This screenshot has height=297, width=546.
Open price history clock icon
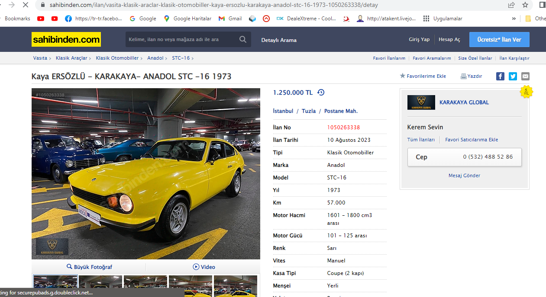click(321, 93)
